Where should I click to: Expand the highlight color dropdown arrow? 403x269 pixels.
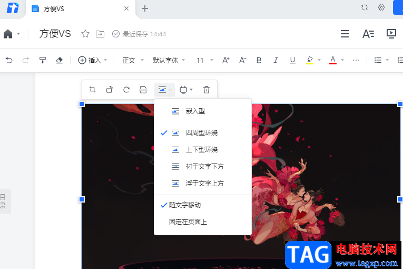tap(319, 60)
